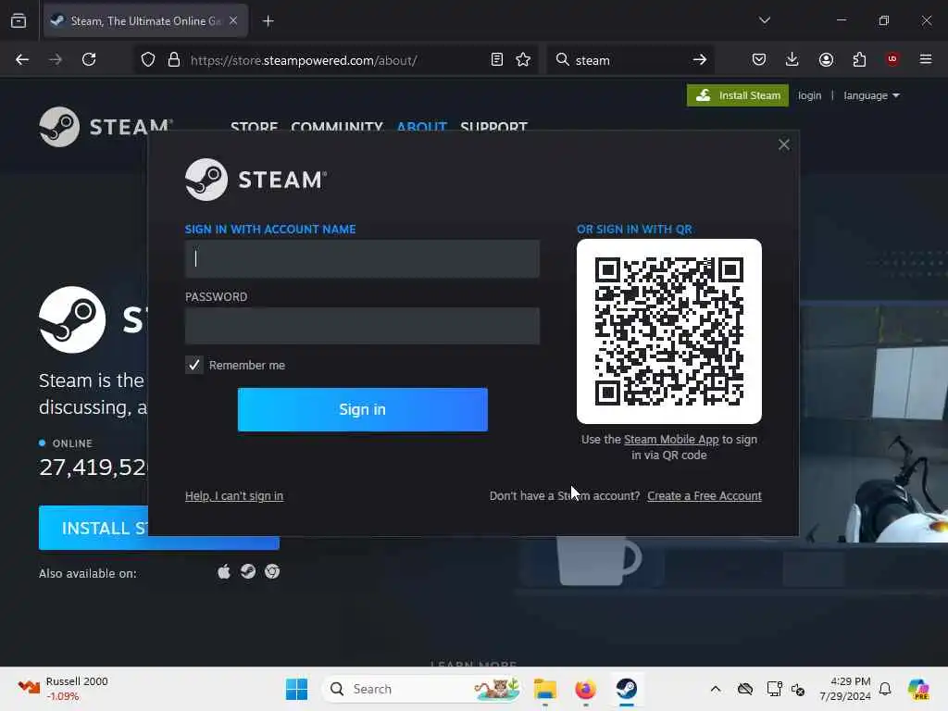Screen dimensions: 948x711
Task: Expand the language dropdown
Action: pos(871,95)
